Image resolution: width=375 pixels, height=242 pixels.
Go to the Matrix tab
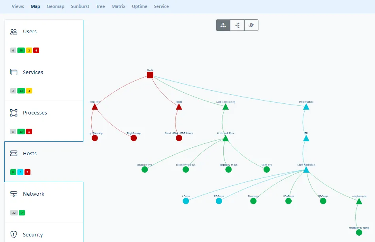118,6
